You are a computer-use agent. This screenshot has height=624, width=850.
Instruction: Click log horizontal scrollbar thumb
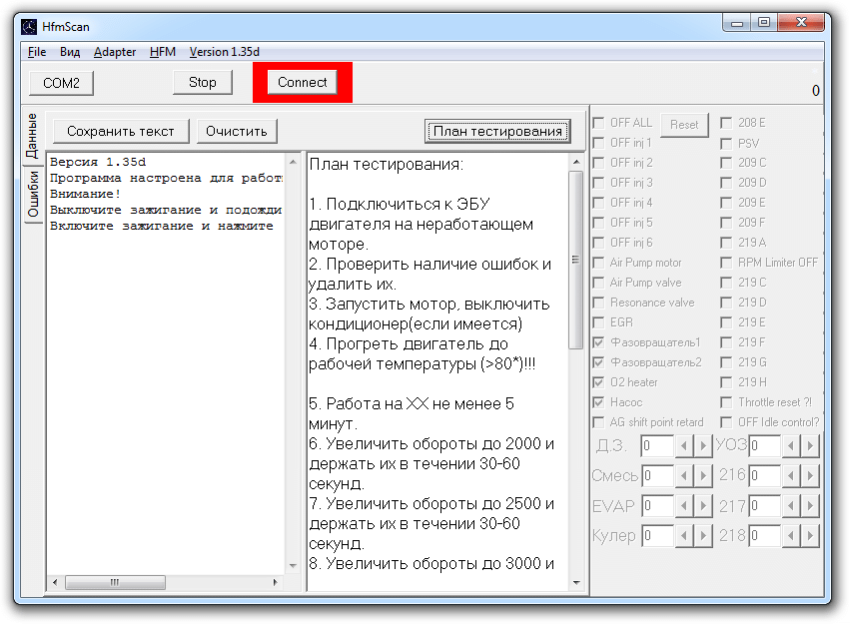pos(115,582)
